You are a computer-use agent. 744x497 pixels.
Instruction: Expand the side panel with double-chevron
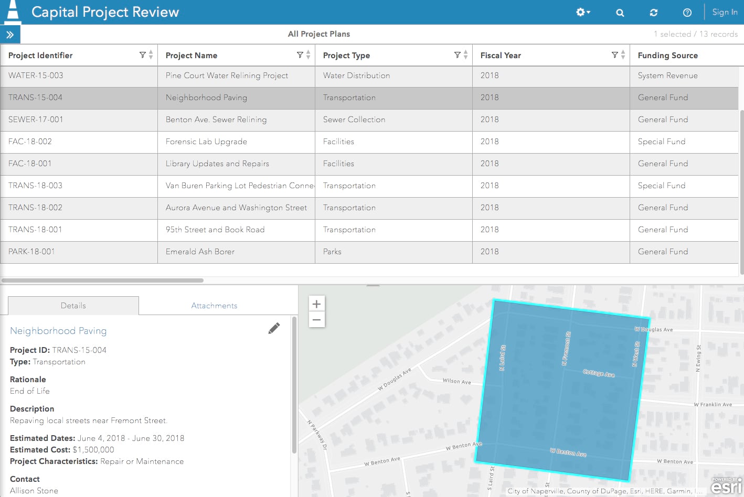click(x=10, y=35)
